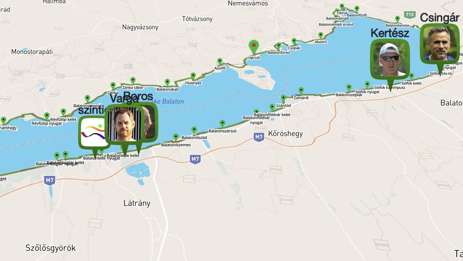Click the Balatonőszöd checkpoint marker
463x261 pixels.
pyautogui.click(x=194, y=130)
